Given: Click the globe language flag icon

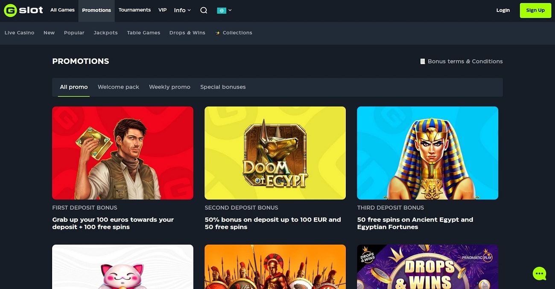Looking at the screenshot, I should pyautogui.click(x=221, y=10).
